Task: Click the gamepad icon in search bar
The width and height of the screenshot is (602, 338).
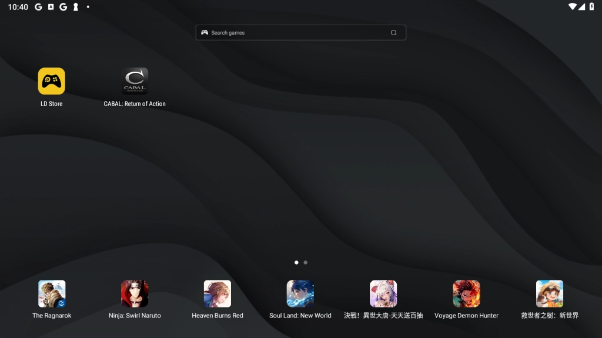Action: [205, 33]
